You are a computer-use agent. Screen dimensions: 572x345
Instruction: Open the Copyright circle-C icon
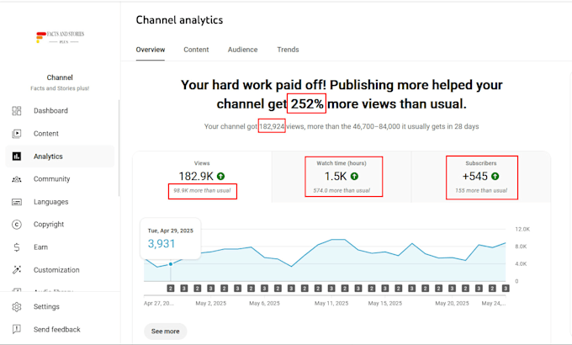click(17, 225)
